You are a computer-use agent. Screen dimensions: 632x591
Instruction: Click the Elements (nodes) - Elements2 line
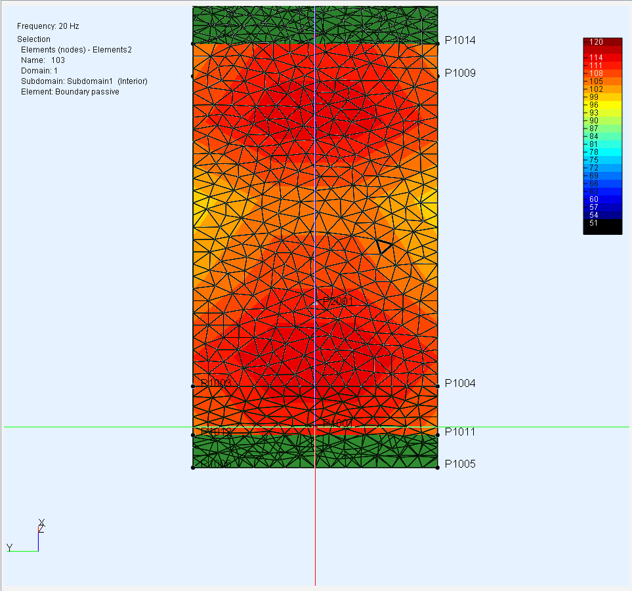click(x=76, y=49)
